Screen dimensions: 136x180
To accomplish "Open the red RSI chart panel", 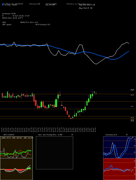I will point(119,169).
